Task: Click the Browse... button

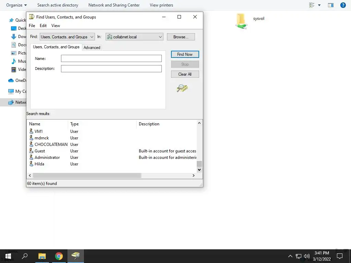Action: pos(181,37)
